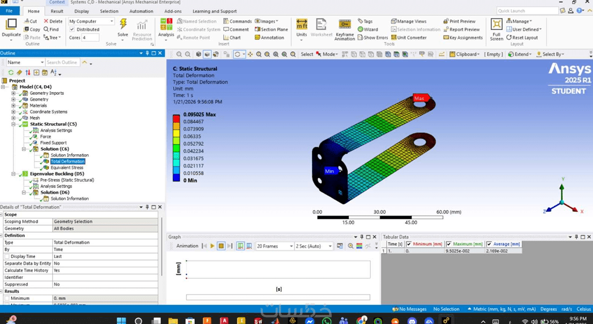Open the Worksheet icon
The width and height of the screenshot is (593, 324).
(x=321, y=24)
